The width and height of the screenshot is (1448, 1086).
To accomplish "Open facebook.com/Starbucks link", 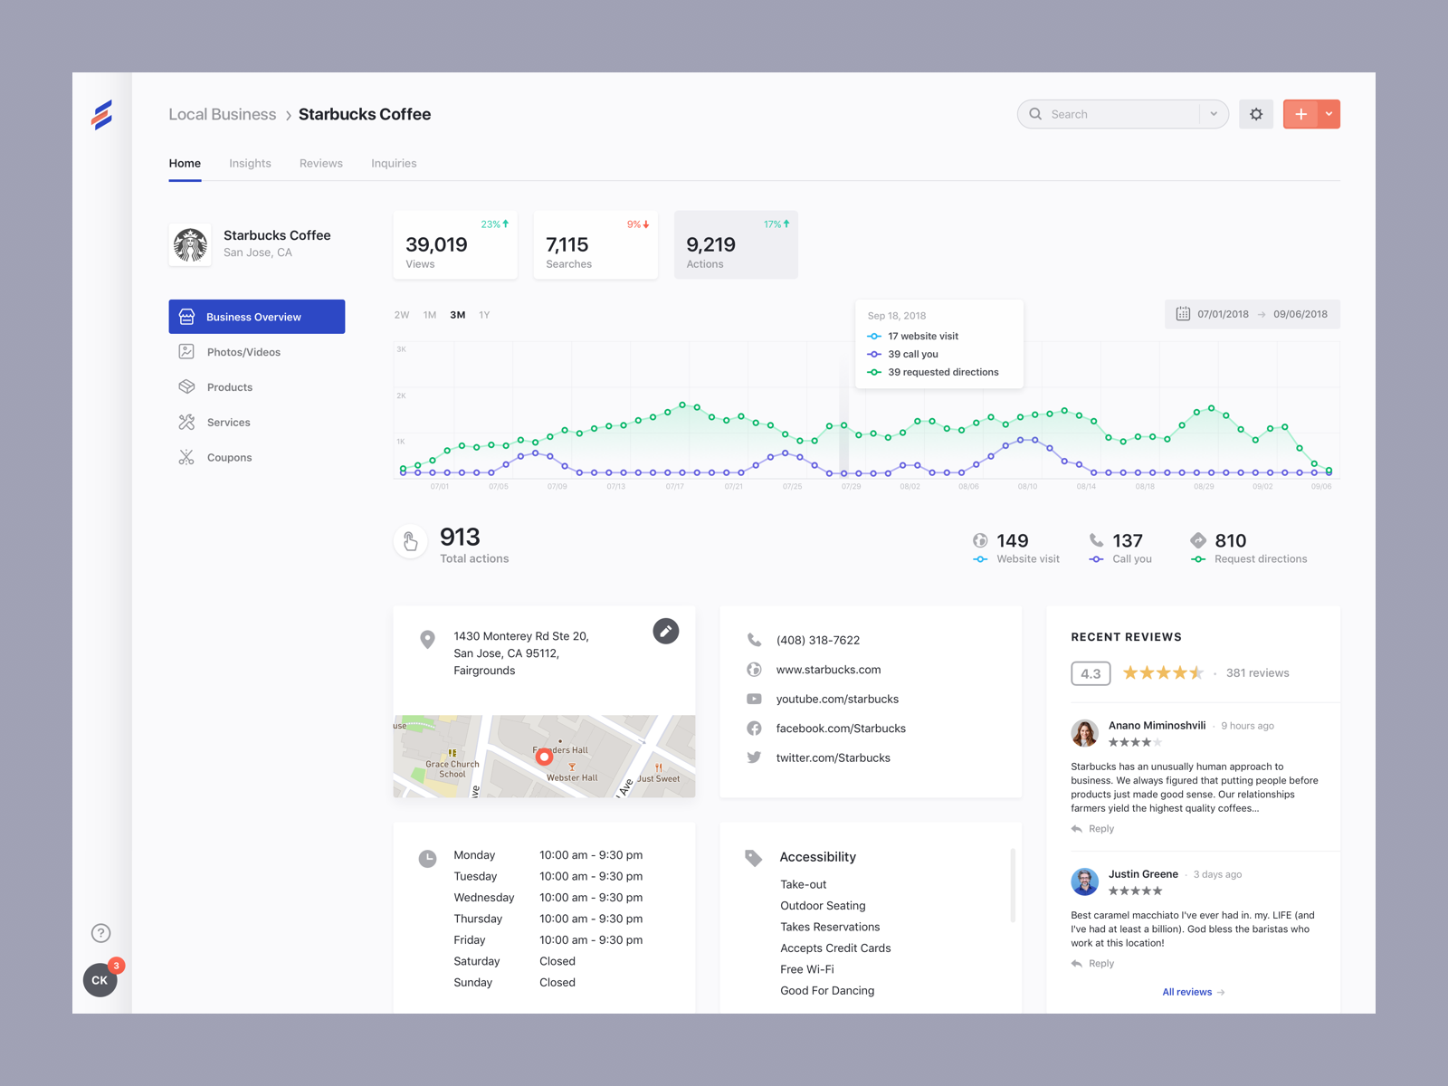I will [x=842, y=729].
